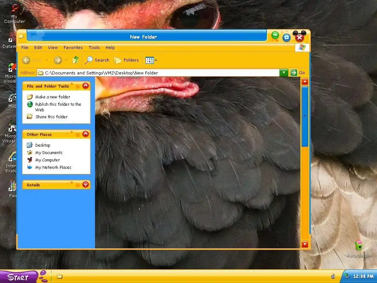Click Make a new folder link

[53, 97]
